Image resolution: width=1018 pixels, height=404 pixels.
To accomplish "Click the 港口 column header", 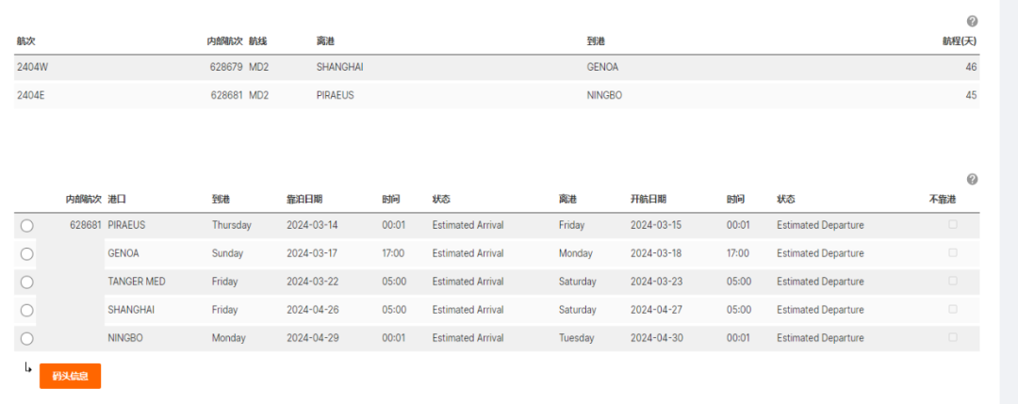I will tap(117, 200).
